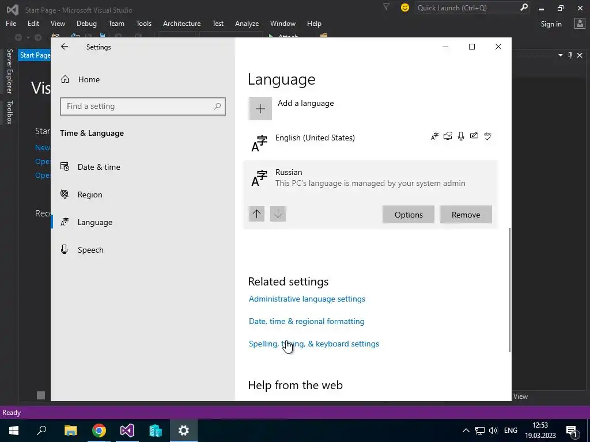Click the Quick Launch magnifier icon
Screen dimensions: 590x442
coord(524,7)
